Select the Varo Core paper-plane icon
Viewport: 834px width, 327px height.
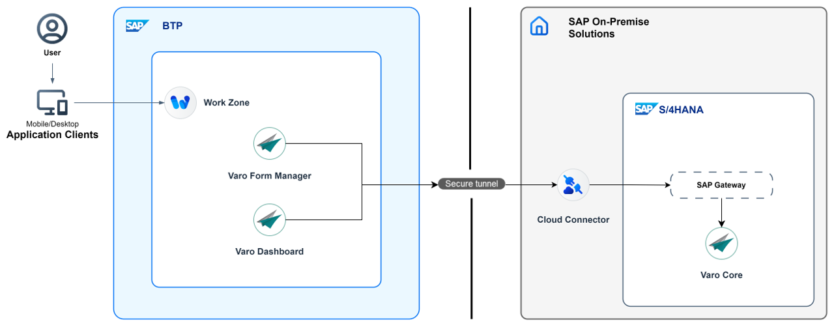(x=721, y=243)
